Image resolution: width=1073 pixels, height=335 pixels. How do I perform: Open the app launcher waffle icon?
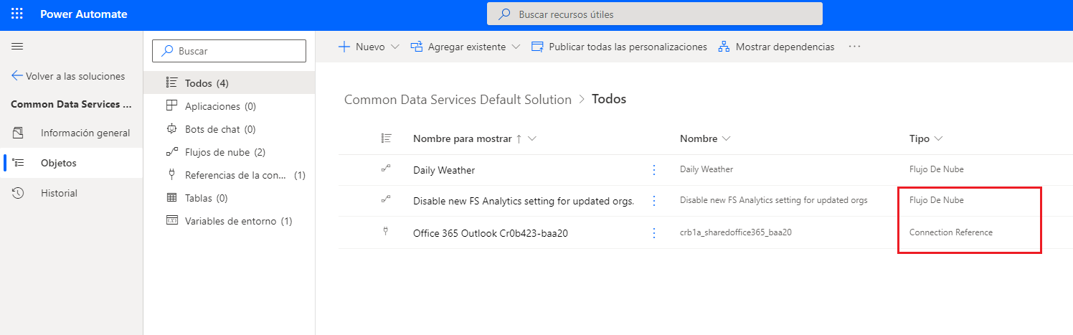click(x=17, y=14)
